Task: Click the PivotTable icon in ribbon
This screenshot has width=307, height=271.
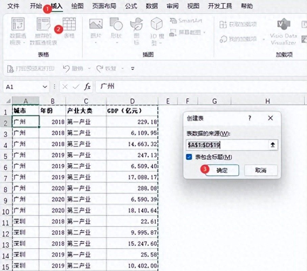Action: click(18, 25)
